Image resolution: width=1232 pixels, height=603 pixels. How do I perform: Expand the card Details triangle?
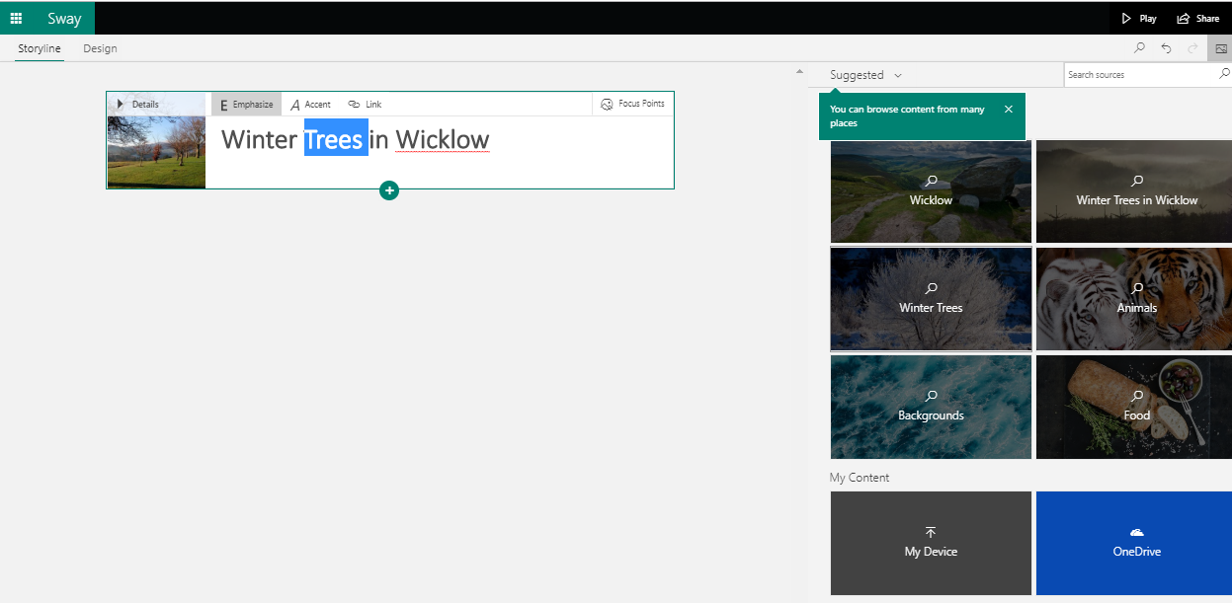[121, 104]
